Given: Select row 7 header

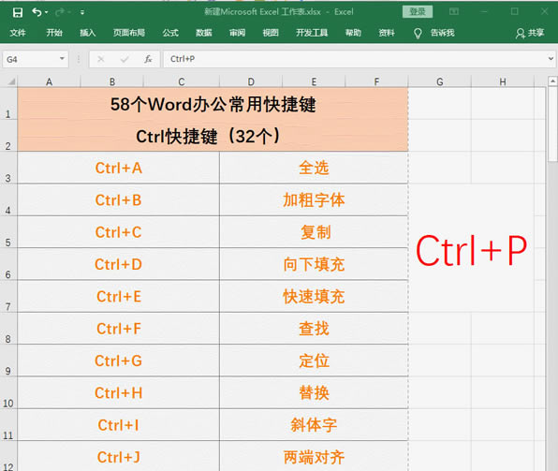Looking at the screenshot, I should pyautogui.click(x=7, y=297).
